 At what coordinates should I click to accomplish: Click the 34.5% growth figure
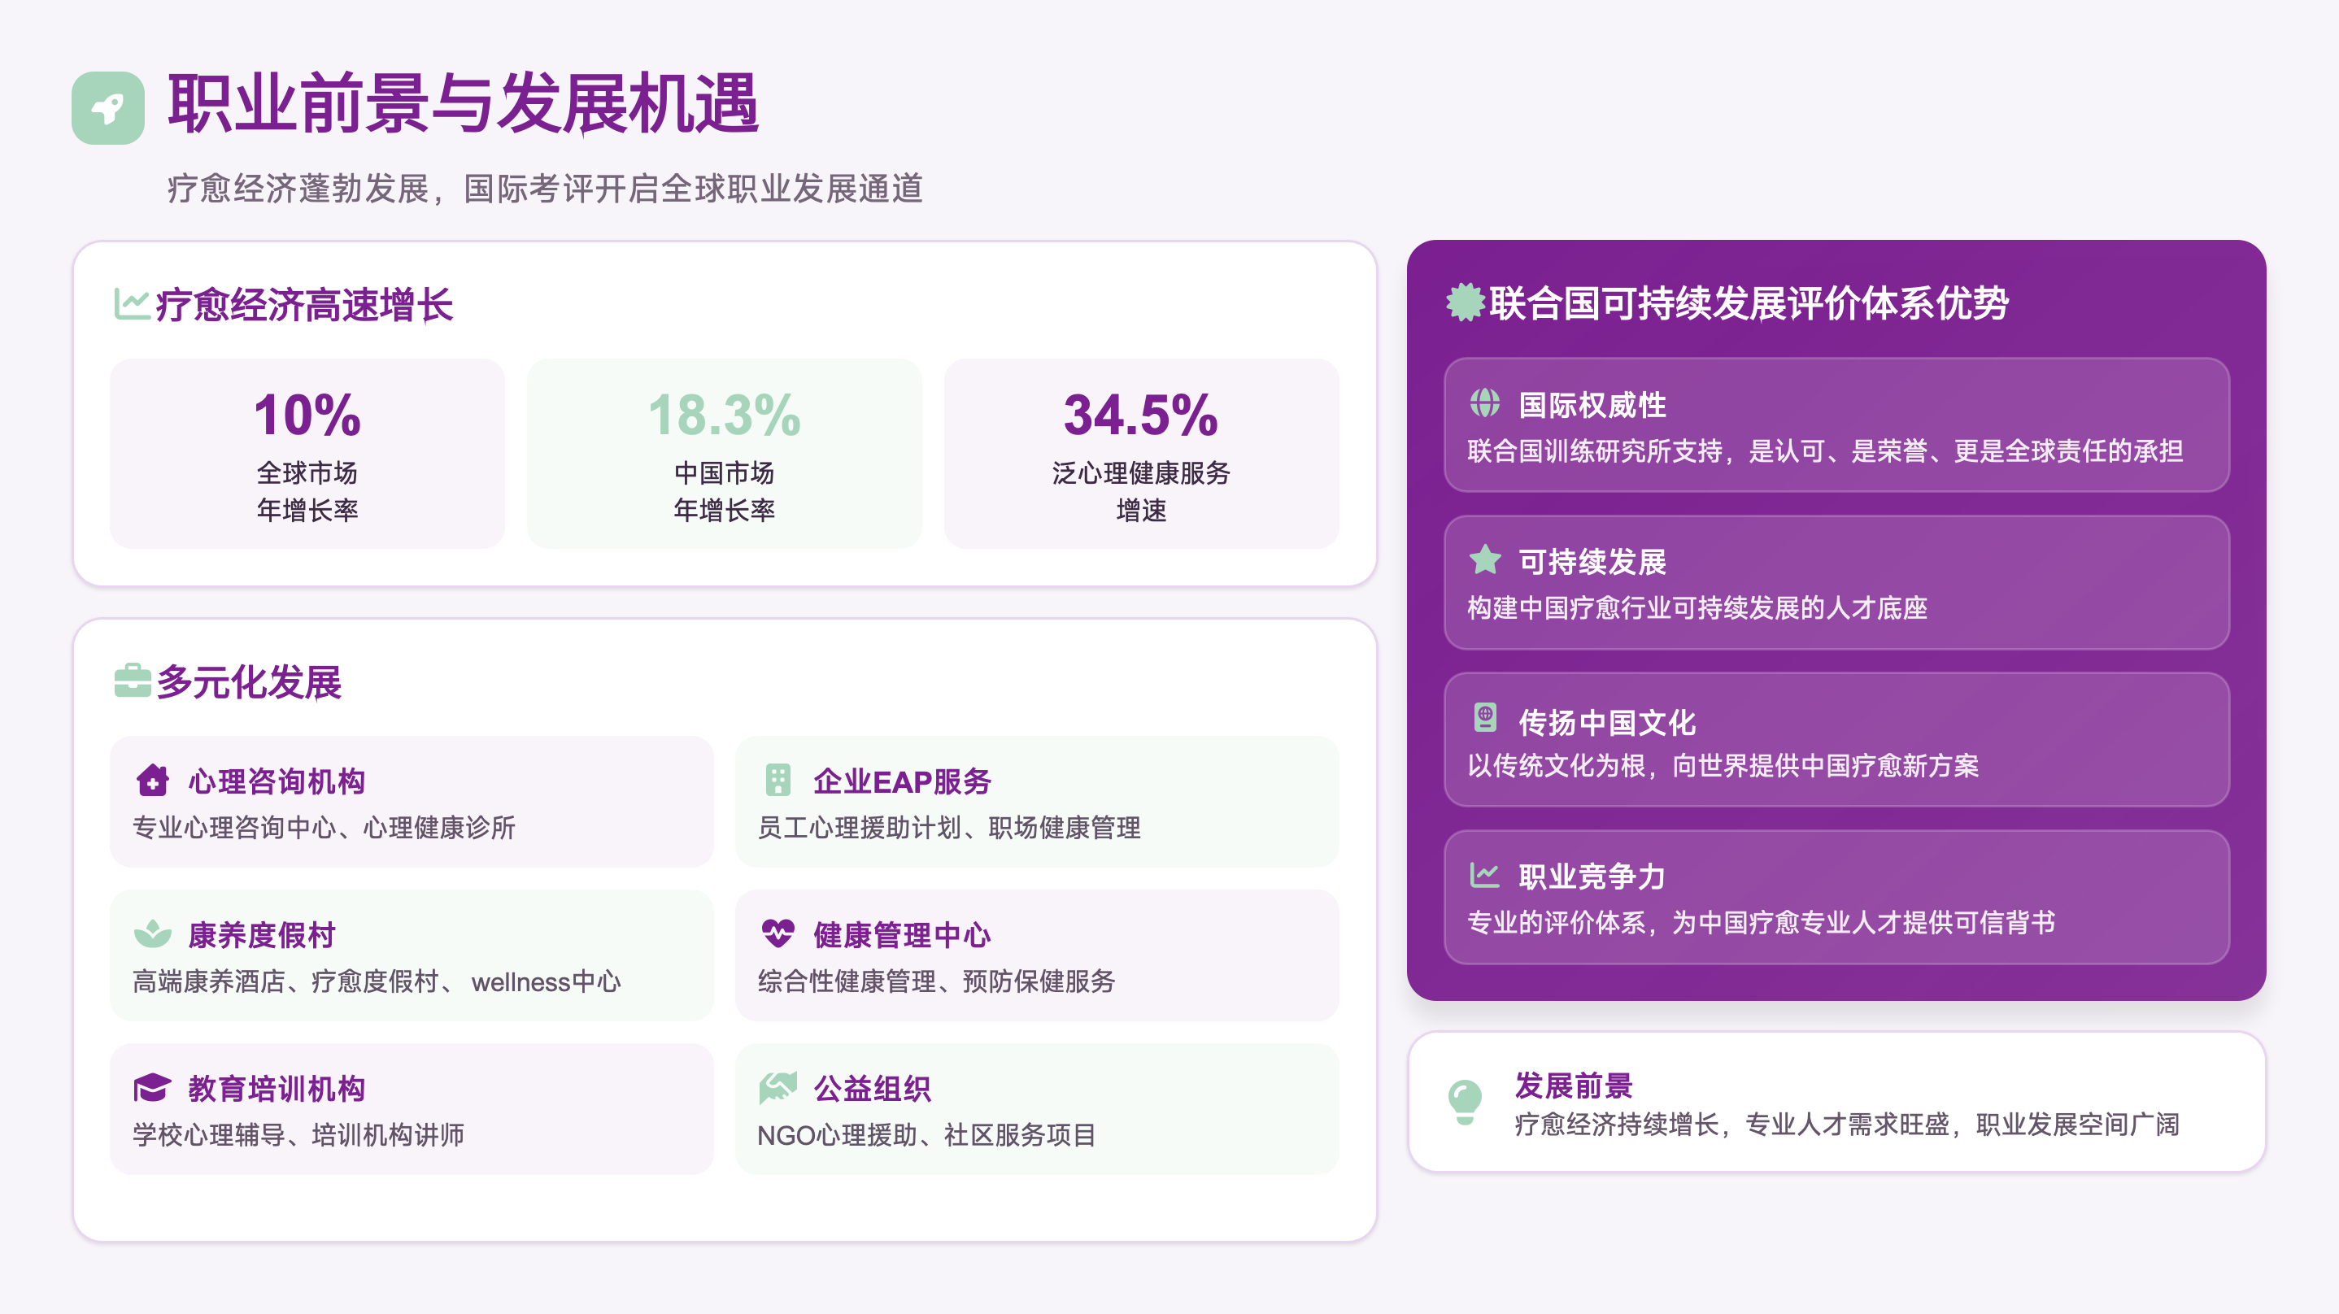tap(1140, 414)
